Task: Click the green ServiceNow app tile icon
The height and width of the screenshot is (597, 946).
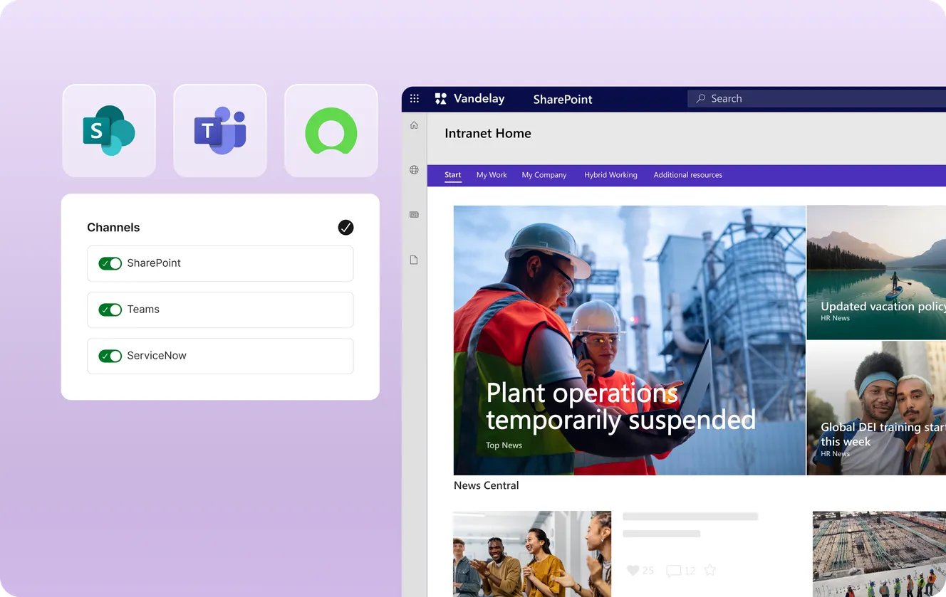Action: (331, 131)
